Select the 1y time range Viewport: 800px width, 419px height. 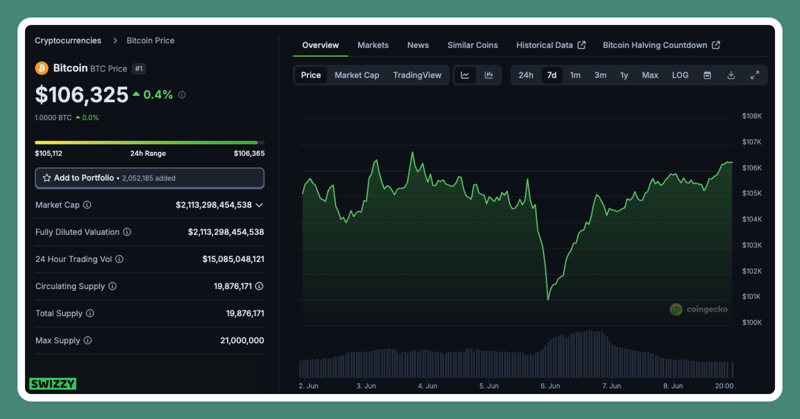pyautogui.click(x=624, y=75)
